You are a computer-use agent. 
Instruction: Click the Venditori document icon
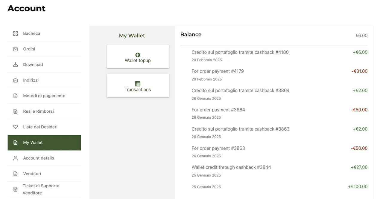[x=16, y=174]
